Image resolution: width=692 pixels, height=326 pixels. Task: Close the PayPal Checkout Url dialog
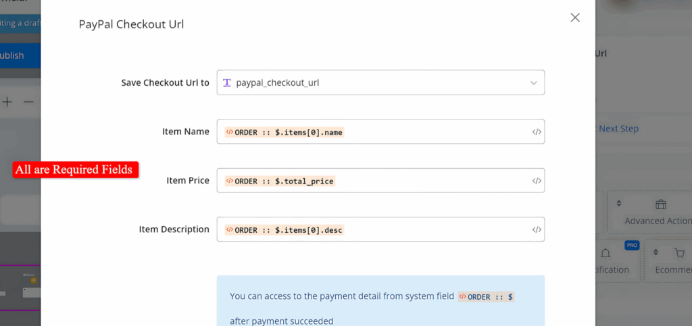[x=575, y=18]
